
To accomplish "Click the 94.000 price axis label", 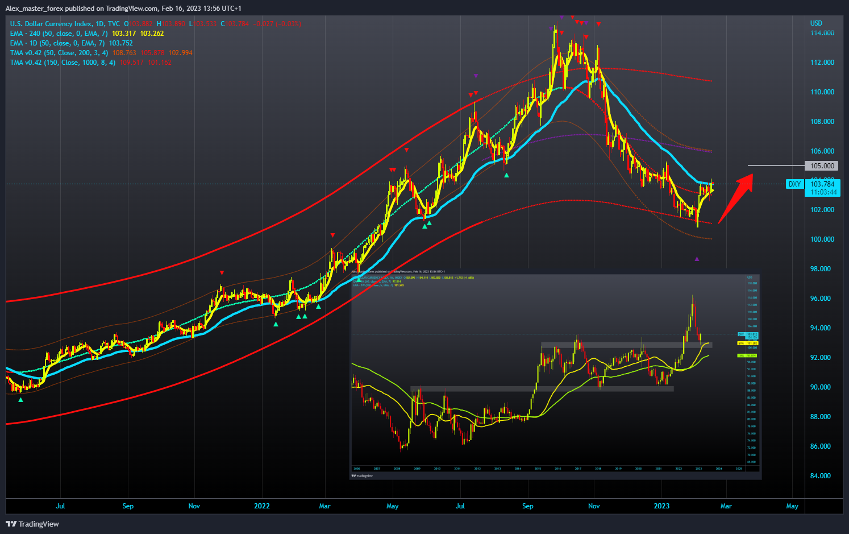I will point(821,328).
